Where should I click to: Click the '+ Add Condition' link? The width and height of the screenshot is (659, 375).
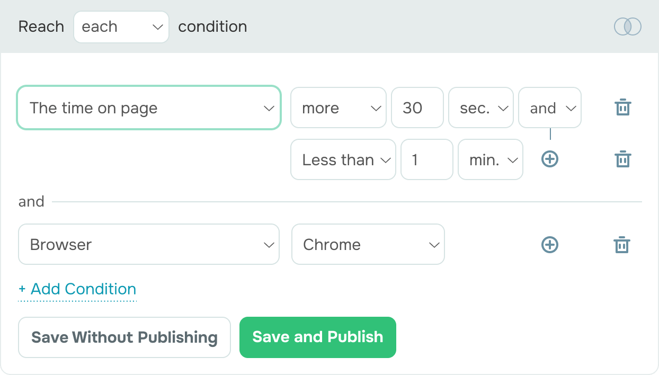pyautogui.click(x=77, y=289)
